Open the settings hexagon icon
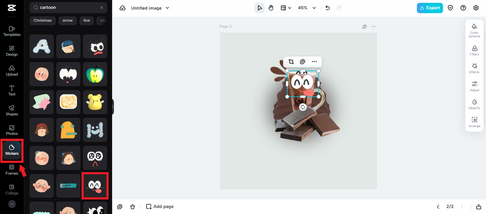Screen dimensions: 486x214 [x=476, y=8]
